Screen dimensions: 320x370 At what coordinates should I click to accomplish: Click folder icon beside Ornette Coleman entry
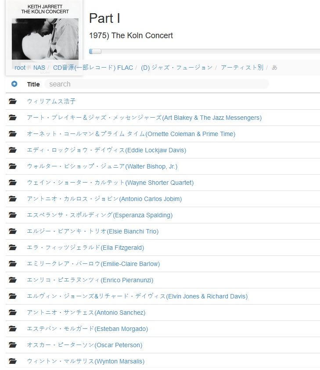point(13,134)
